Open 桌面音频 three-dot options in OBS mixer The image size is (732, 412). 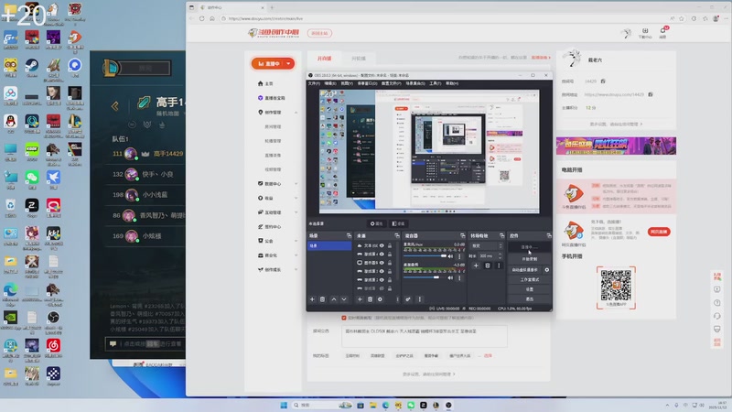click(x=459, y=277)
